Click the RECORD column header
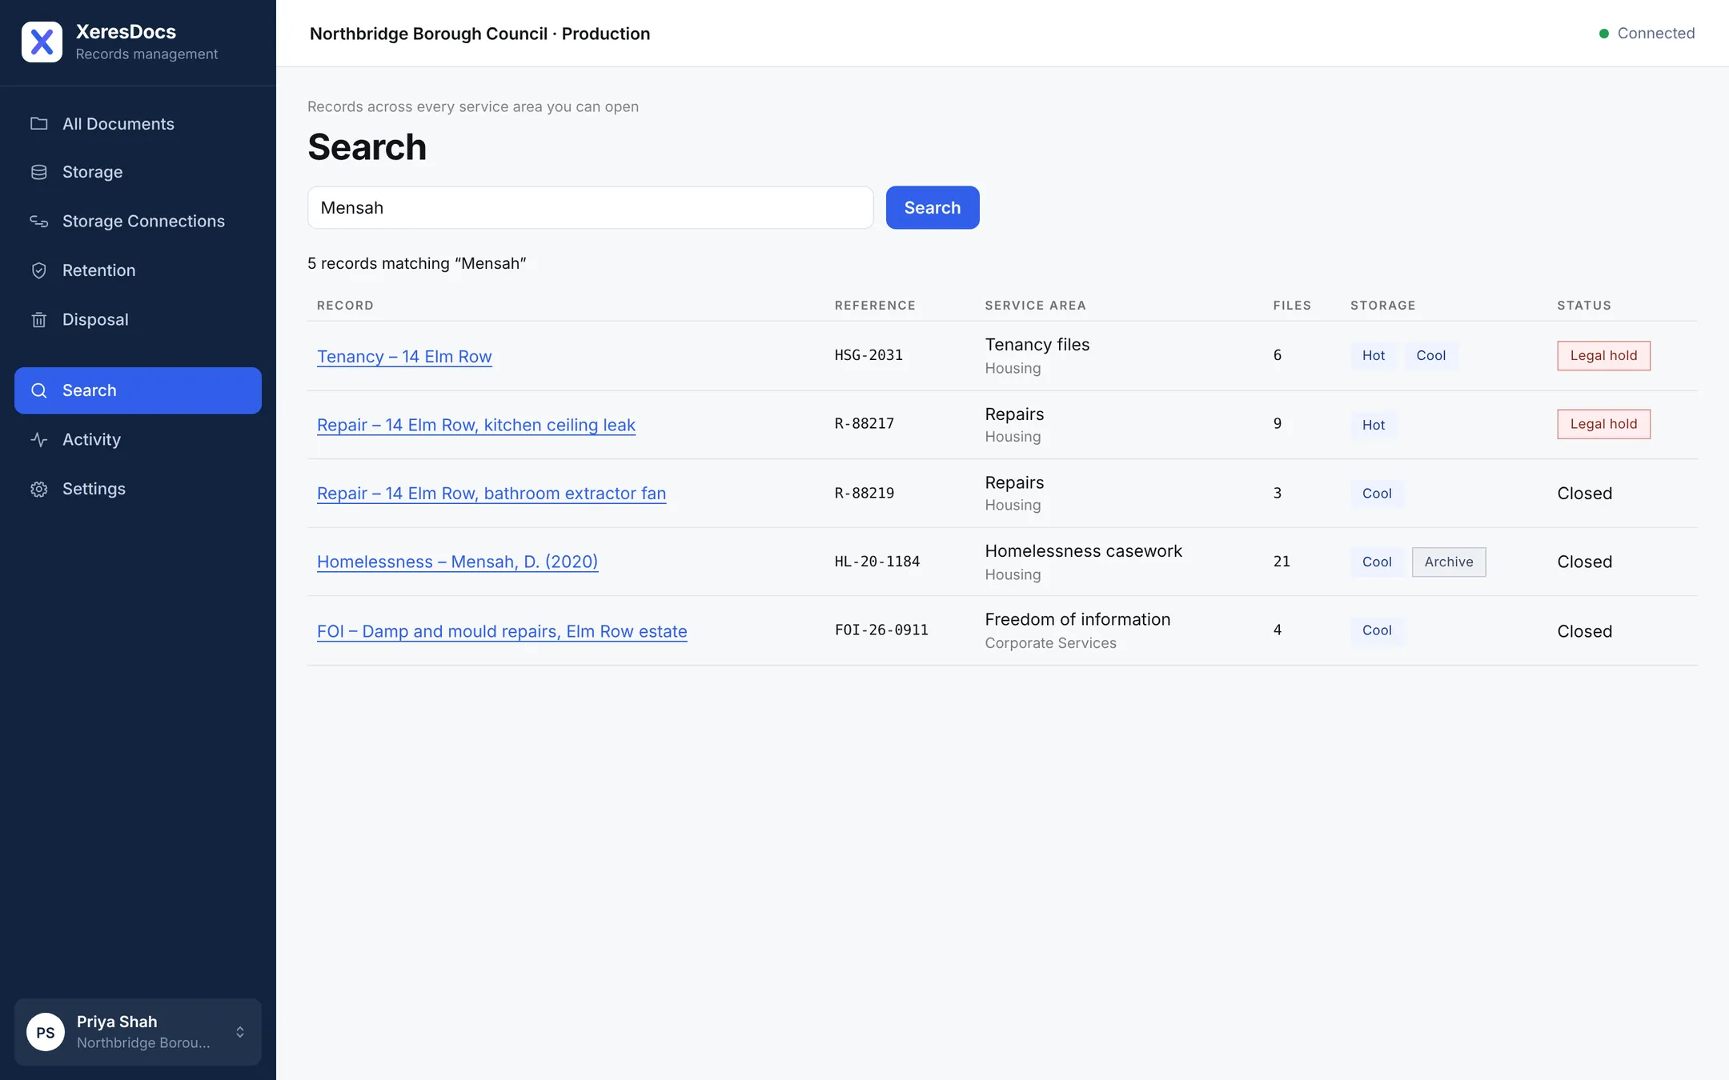 pos(345,306)
